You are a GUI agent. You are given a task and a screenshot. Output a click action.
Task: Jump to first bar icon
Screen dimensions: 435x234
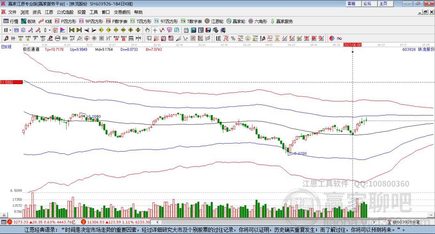click(71, 30)
